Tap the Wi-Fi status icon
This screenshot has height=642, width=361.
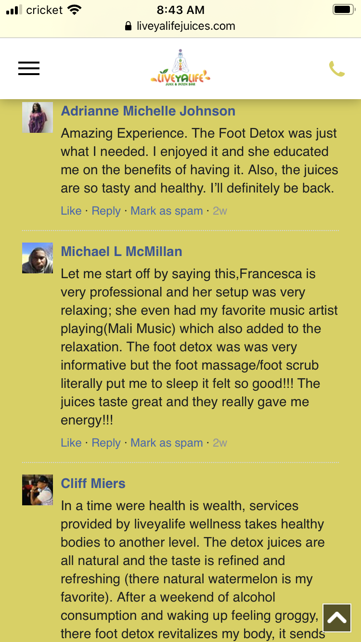click(x=75, y=10)
